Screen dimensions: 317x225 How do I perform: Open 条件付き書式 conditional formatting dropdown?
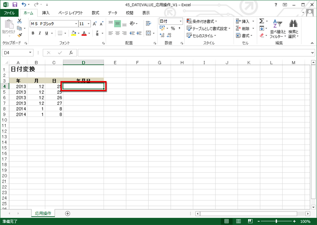[x=202, y=21]
